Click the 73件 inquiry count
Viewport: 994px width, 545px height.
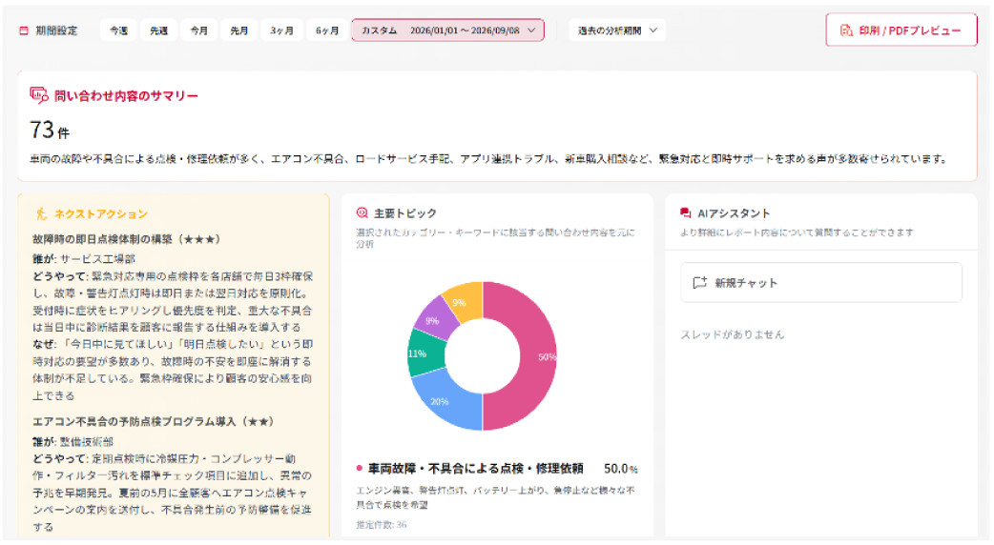[x=50, y=131]
